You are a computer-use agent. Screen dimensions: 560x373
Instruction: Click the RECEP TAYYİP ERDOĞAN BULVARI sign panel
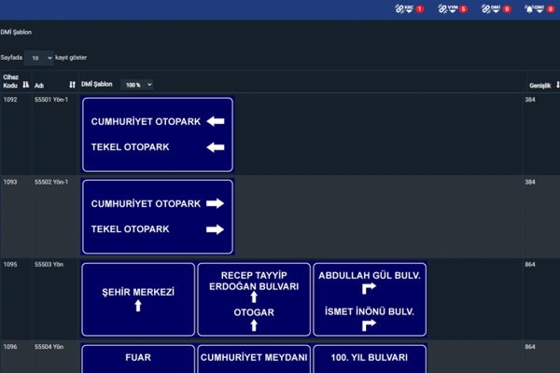click(x=254, y=299)
